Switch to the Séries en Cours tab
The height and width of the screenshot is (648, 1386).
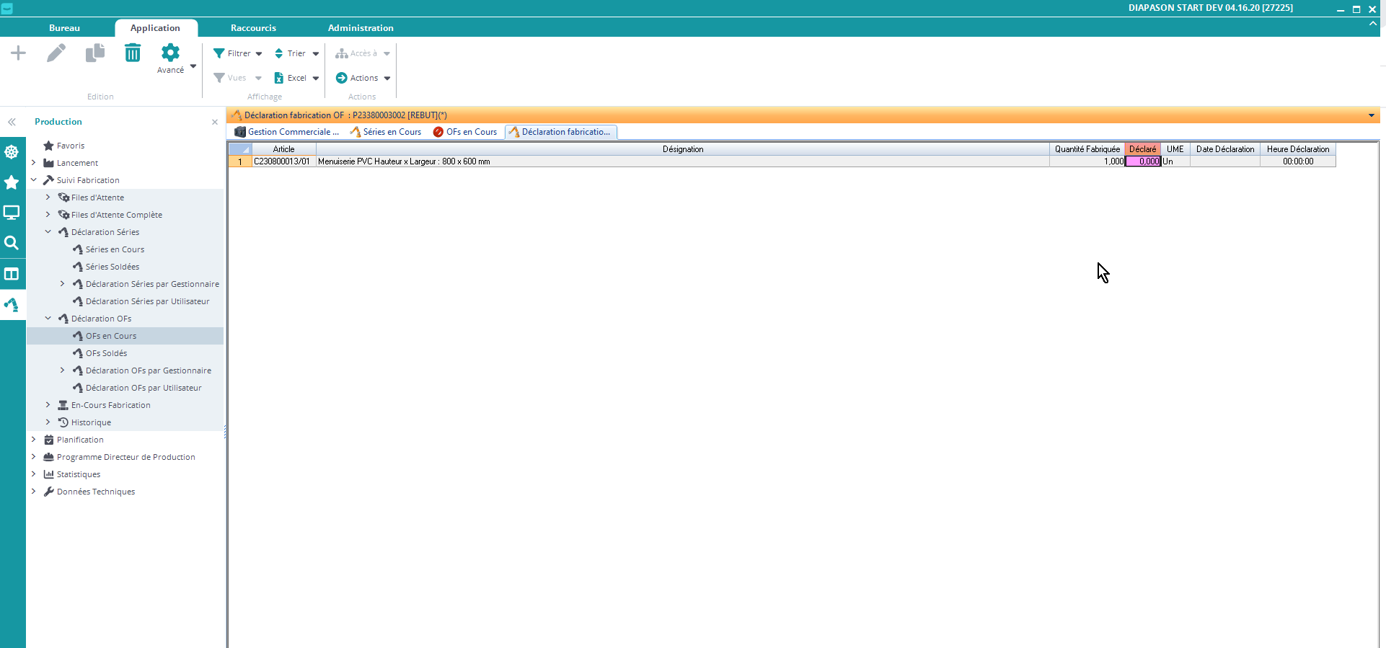386,132
